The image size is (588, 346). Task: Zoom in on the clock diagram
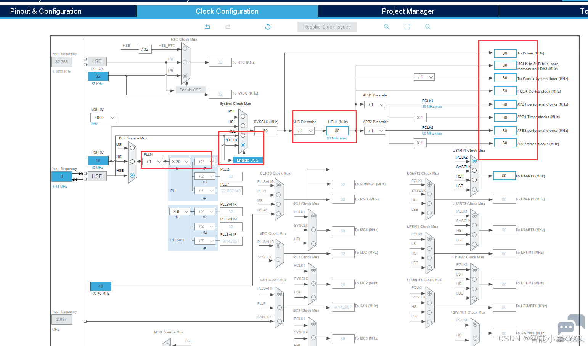point(387,27)
